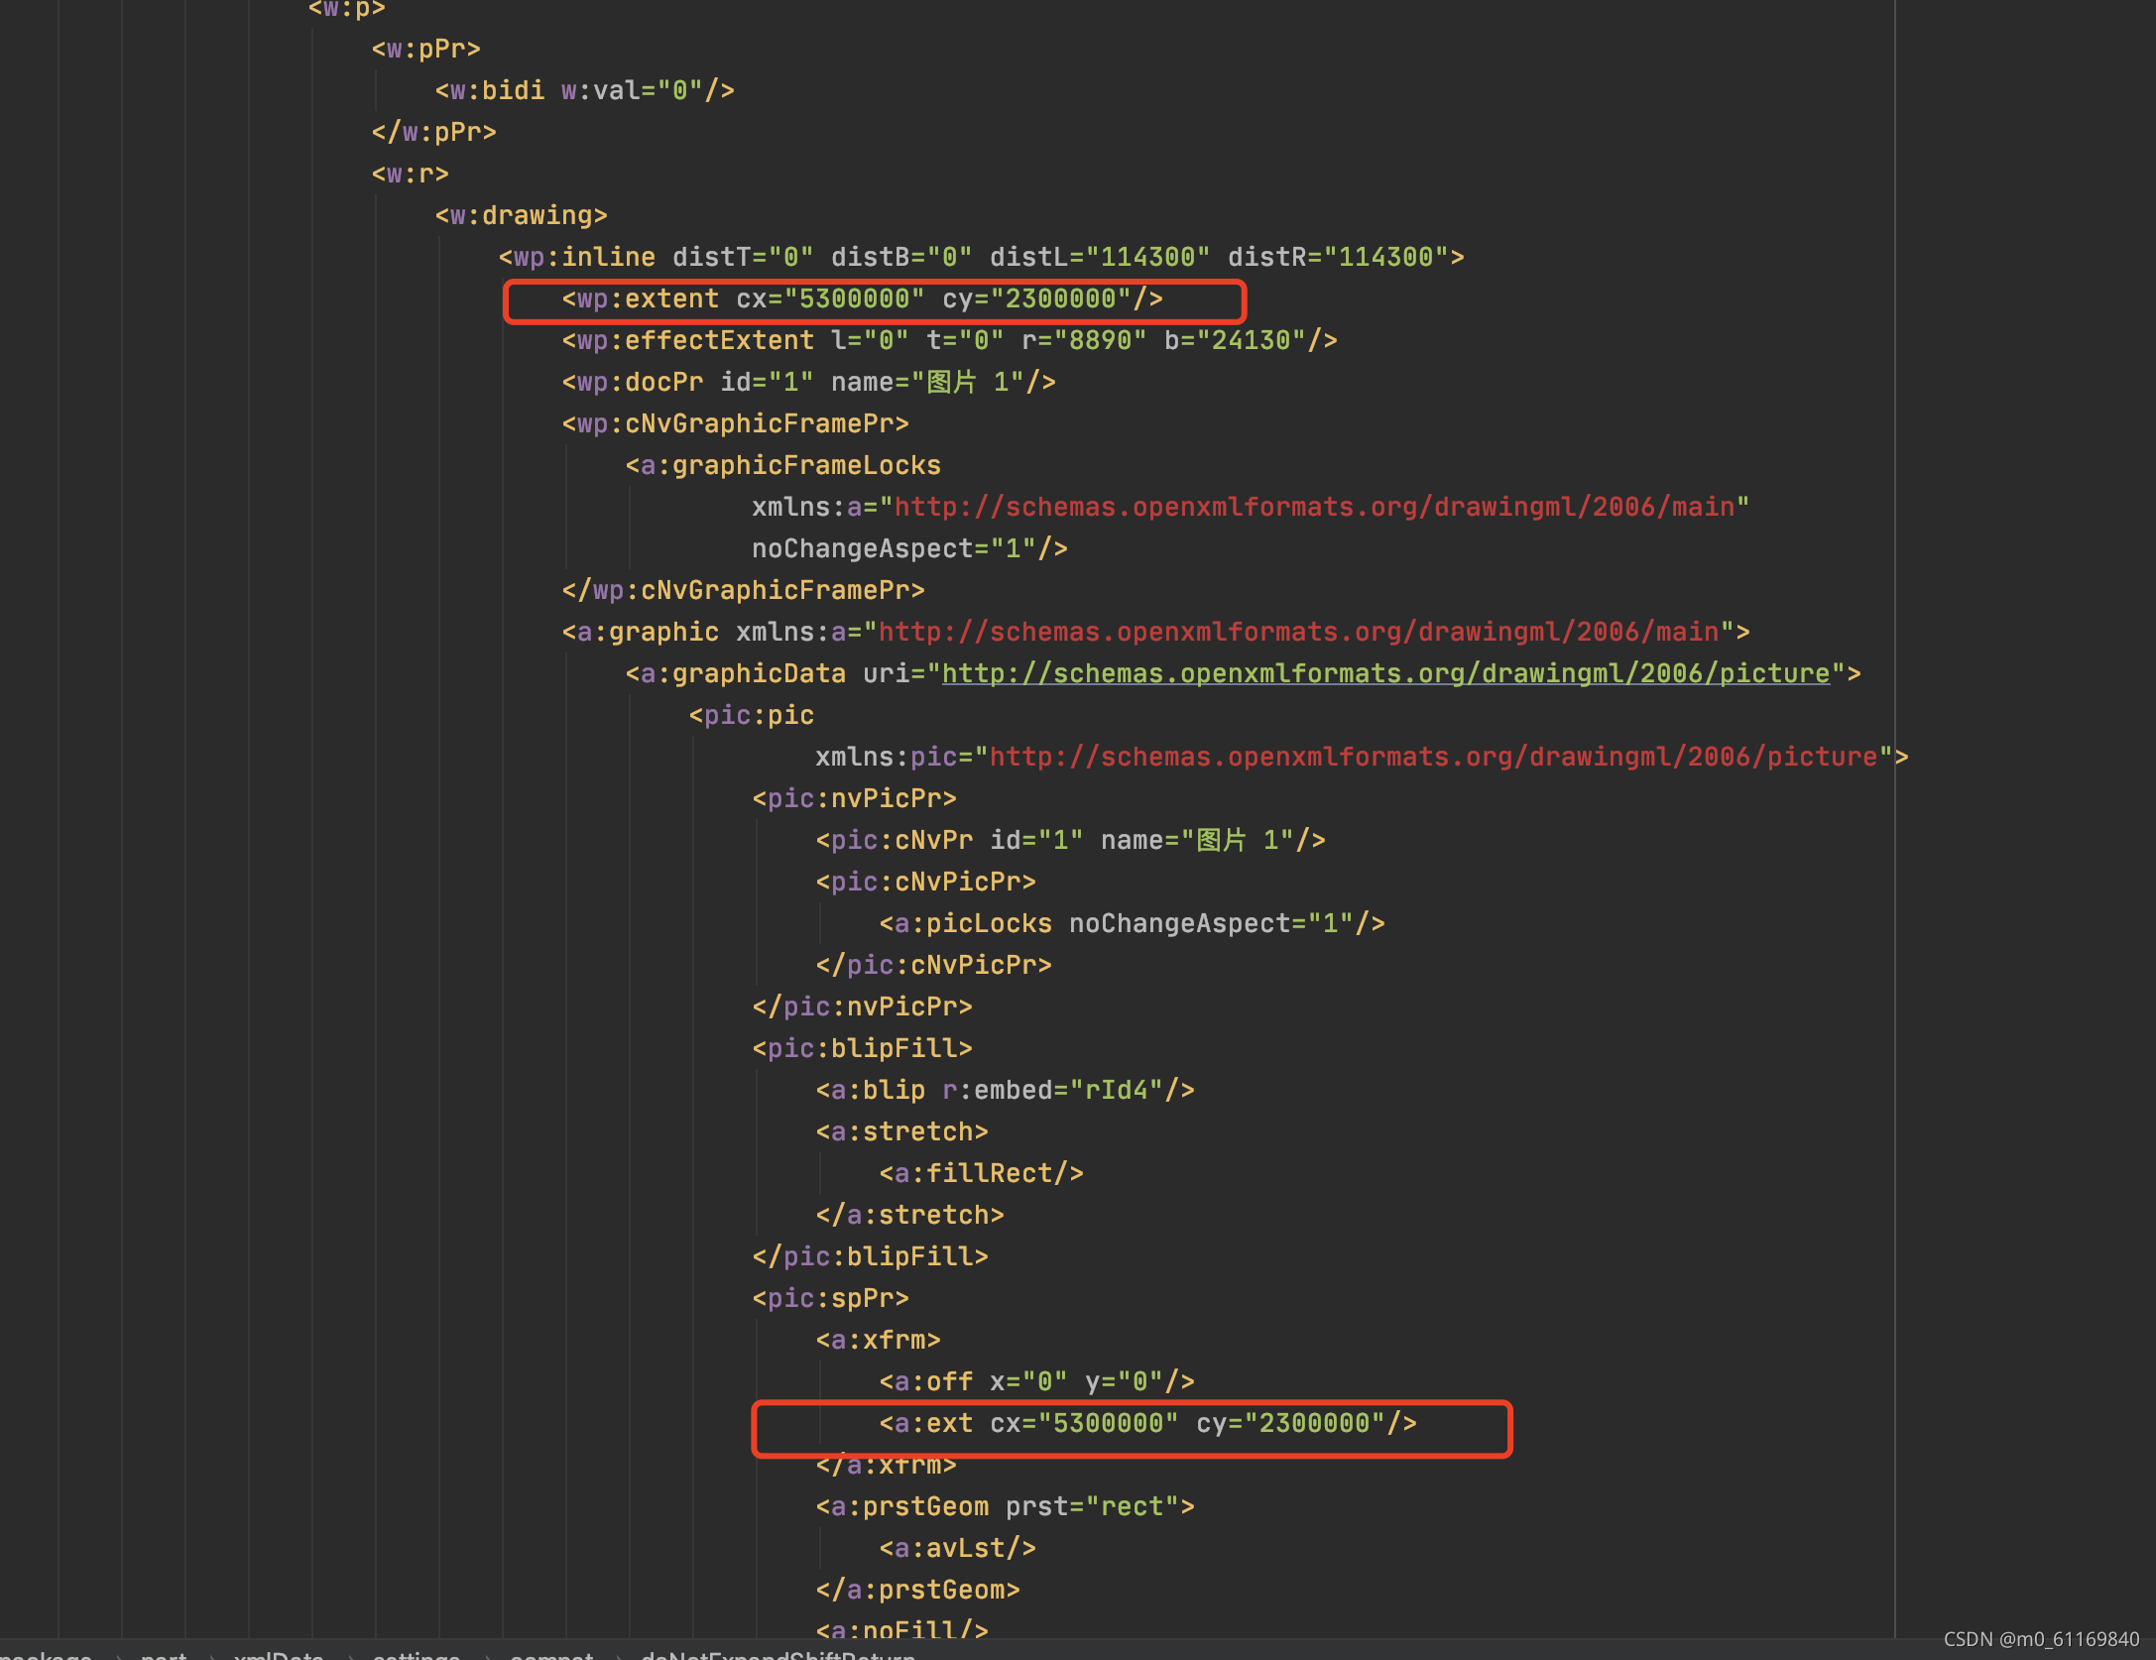
Task: Click the a:graphic xmlns main URL
Action: [x=1297, y=632]
